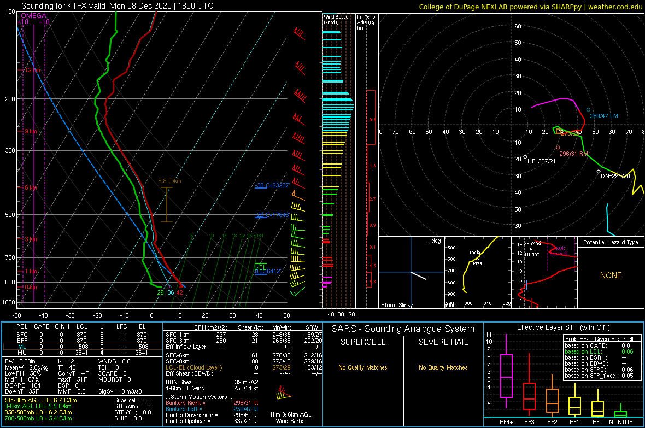Click the -30 C=23237' height label
The width and height of the screenshot is (645, 428).
click(272, 186)
